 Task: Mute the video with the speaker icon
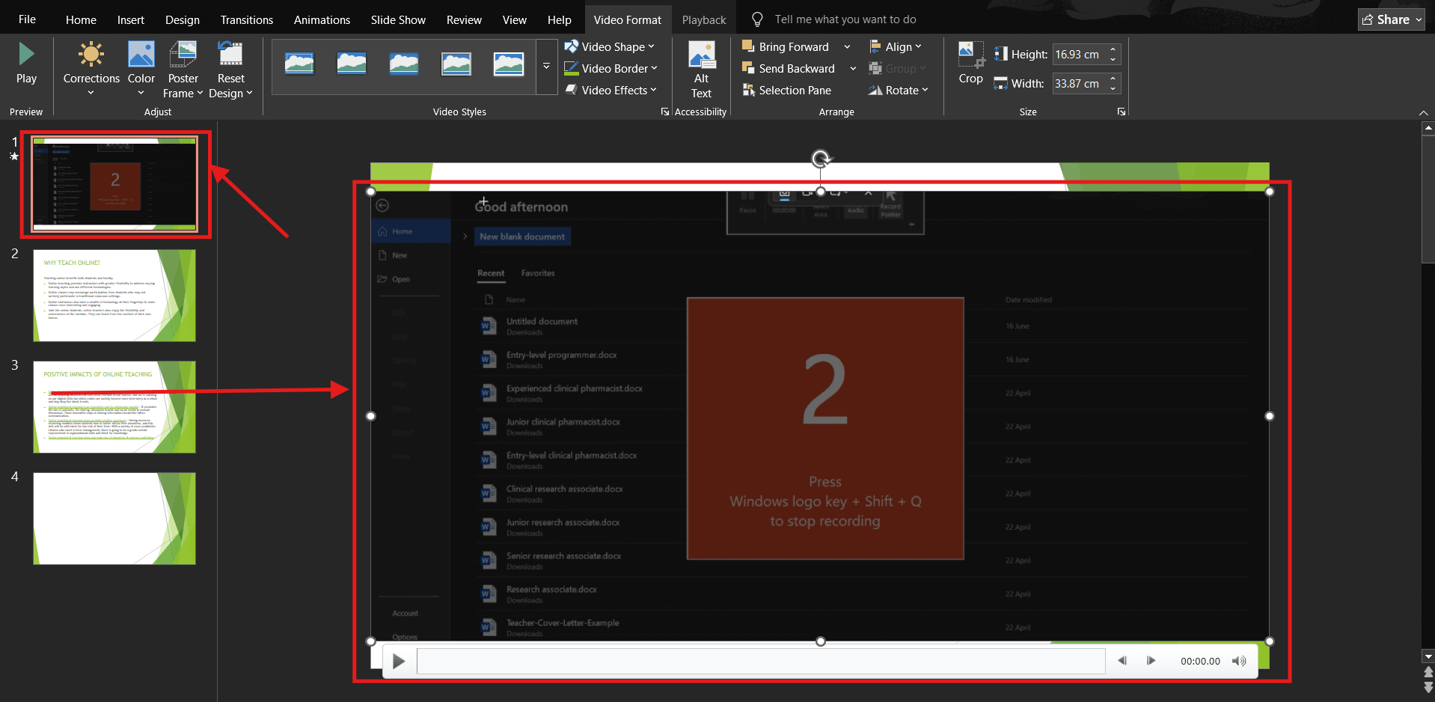point(1238,661)
